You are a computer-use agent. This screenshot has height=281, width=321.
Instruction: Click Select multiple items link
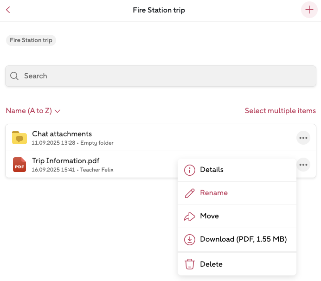click(x=280, y=111)
